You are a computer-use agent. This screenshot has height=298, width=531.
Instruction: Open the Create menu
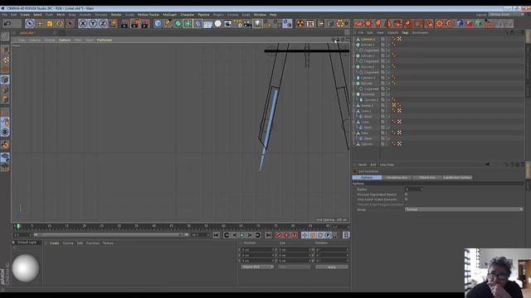(25, 15)
